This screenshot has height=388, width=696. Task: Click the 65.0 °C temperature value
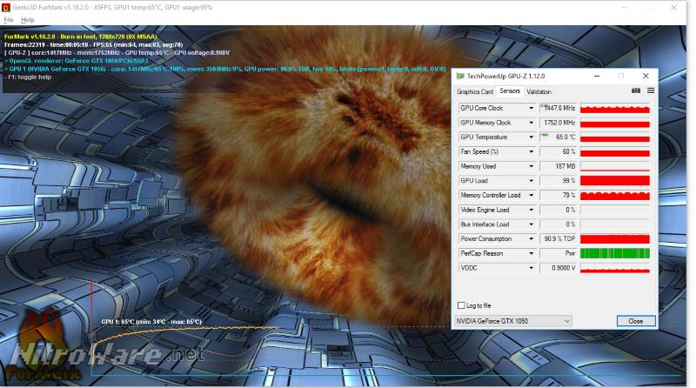tap(559, 137)
